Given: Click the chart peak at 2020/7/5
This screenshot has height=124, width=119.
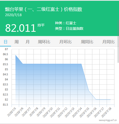Looking at the screenshot, I should 16,55.
